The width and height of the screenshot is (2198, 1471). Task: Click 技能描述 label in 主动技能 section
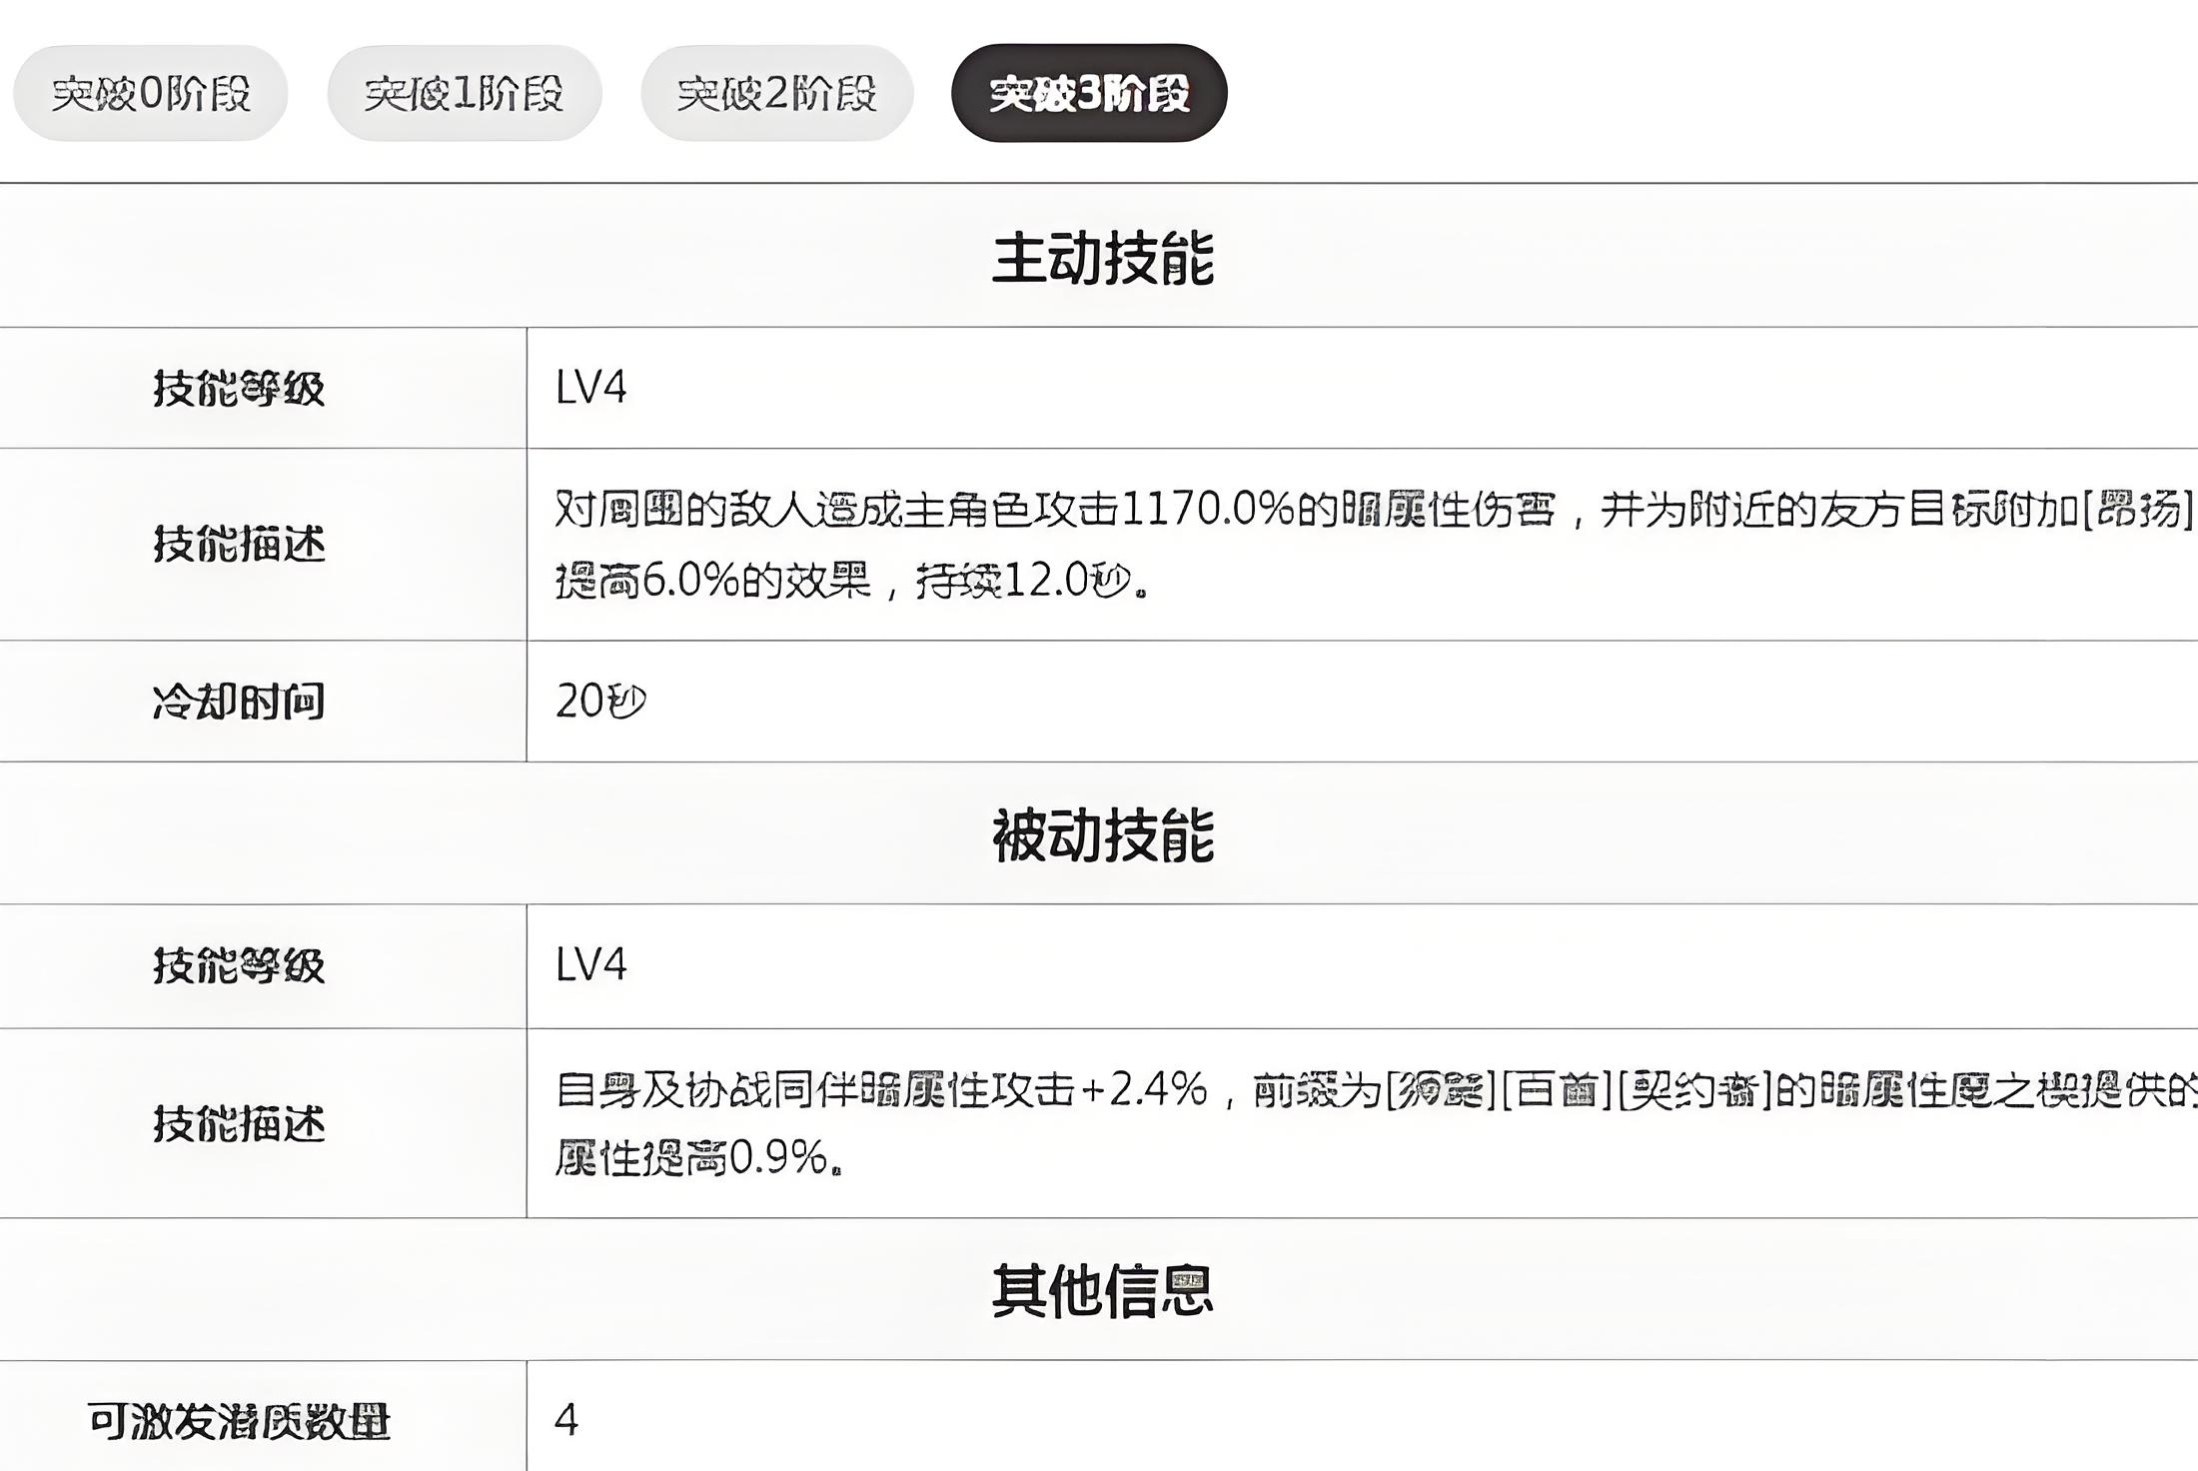pos(239,544)
